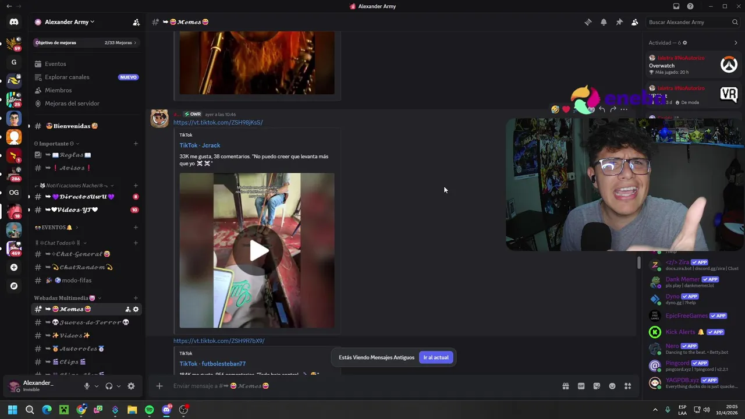Open Discord direct messages home icon
The height and width of the screenshot is (419, 745).
14,22
